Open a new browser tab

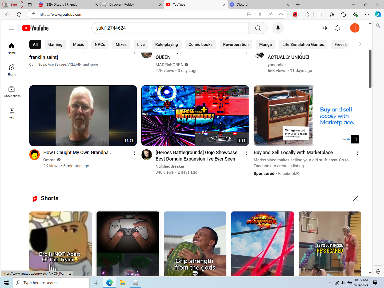click(x=298, y=5)
